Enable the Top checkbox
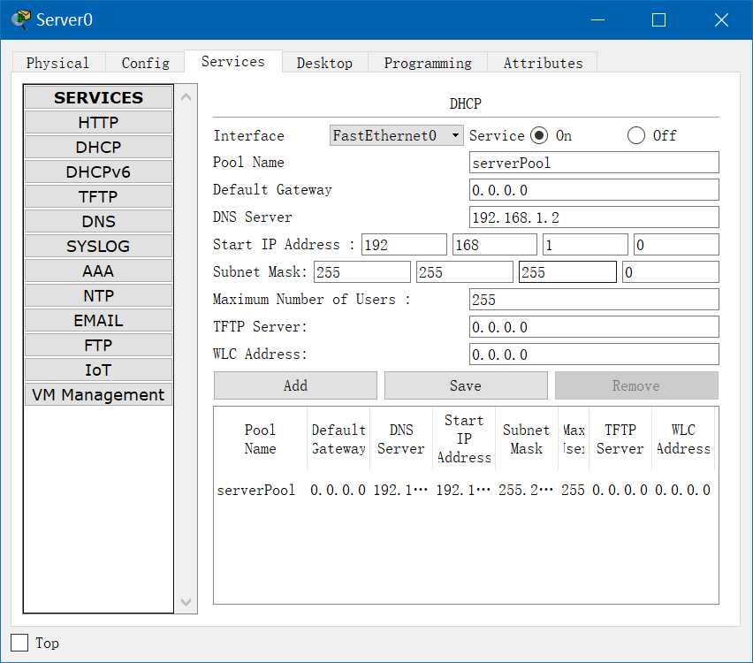Screen dimensions: 753x663 [x=19, y=643]
